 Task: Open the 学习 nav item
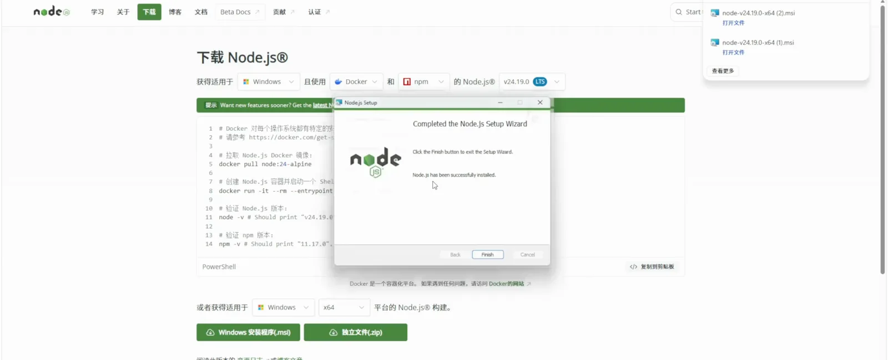(98, 12)
